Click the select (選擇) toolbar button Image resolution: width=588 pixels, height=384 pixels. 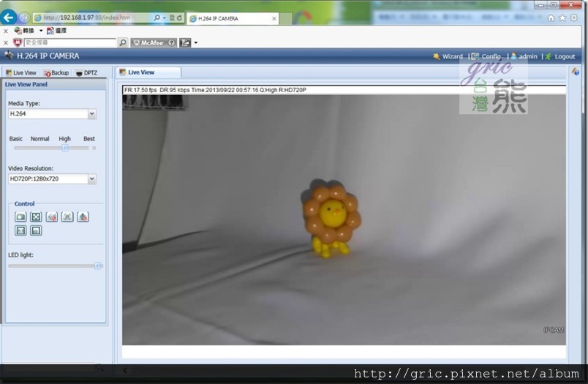click(56, 31)
